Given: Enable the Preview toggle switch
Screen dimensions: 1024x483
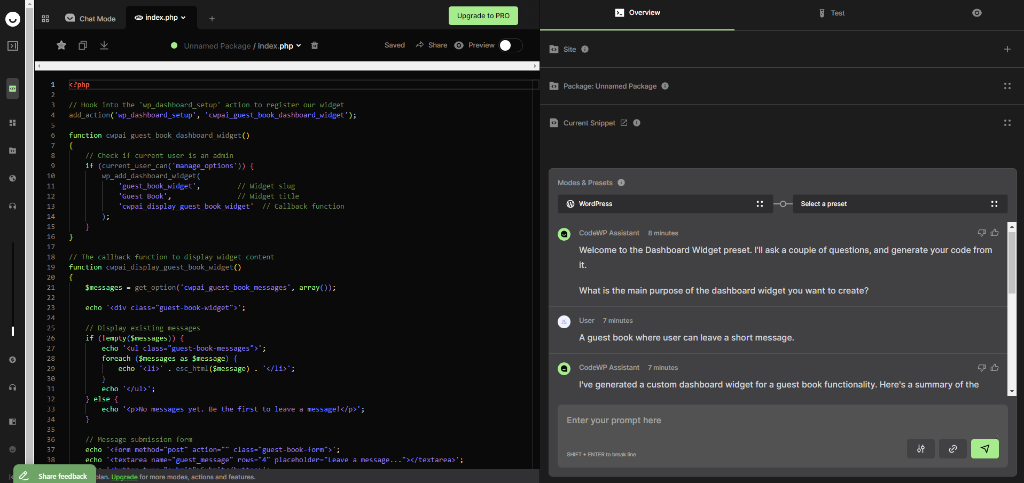Looking at the screenshot, I should tap(510, 45).
